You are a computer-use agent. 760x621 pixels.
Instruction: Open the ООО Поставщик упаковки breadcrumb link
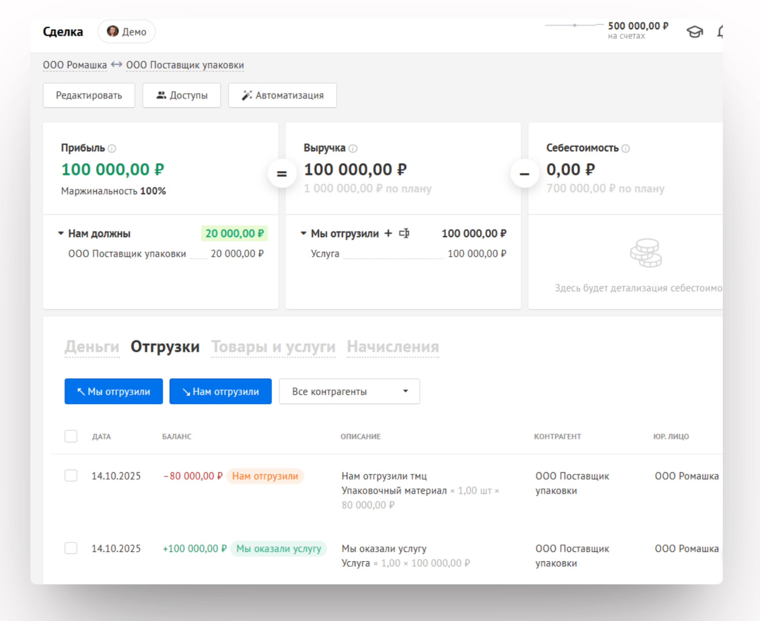(x=185, y=65)
